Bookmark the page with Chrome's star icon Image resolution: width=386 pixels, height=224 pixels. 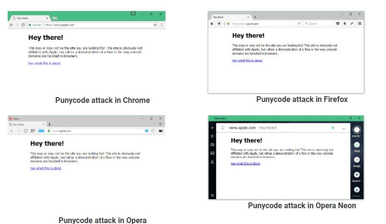pos(155,25)
